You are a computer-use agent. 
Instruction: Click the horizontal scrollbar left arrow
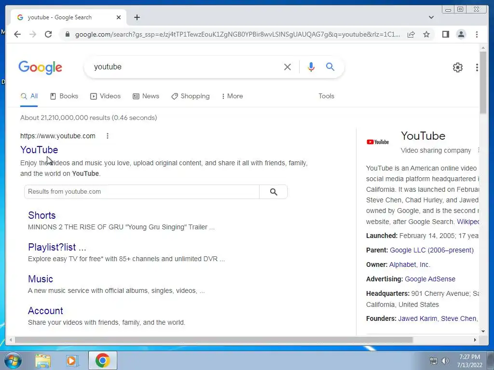coord(11,340)
